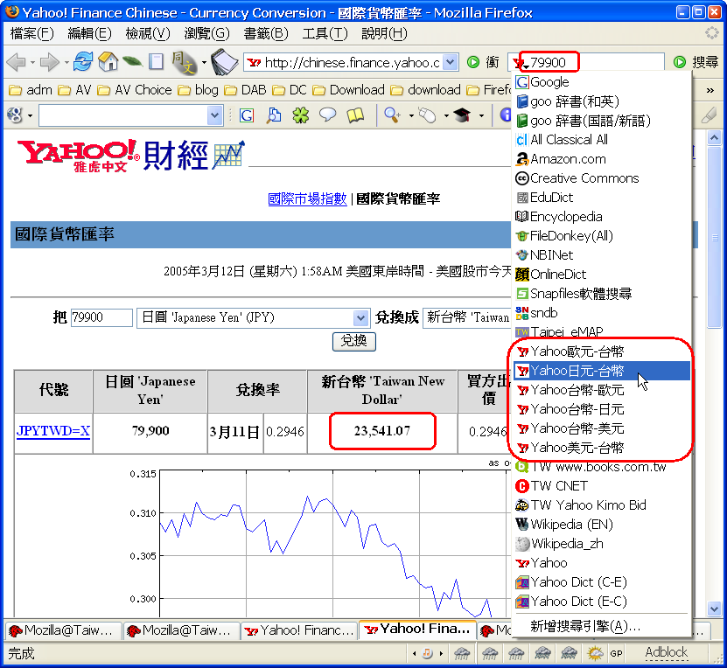Click the sunny weather icon in status bar

pyautogui.click(x=595, y=653)
